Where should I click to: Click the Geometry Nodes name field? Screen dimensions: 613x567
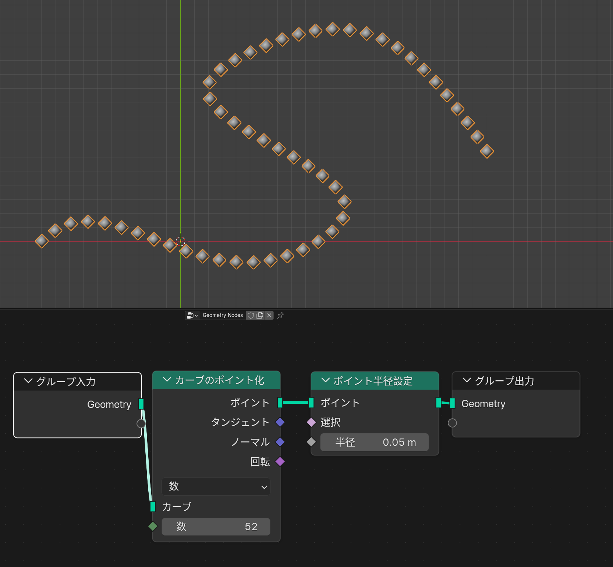pos(223,315)
